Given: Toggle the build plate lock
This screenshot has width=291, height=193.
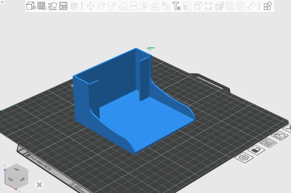Looking at the screenshot, I should pyautogui.click(x=257, y=150).
